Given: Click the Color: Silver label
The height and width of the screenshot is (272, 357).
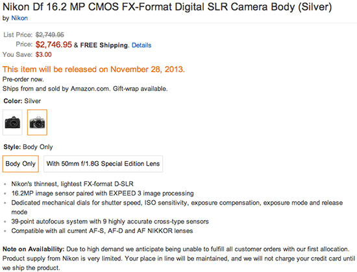Looking at the screenshot, I should (22, 101).
